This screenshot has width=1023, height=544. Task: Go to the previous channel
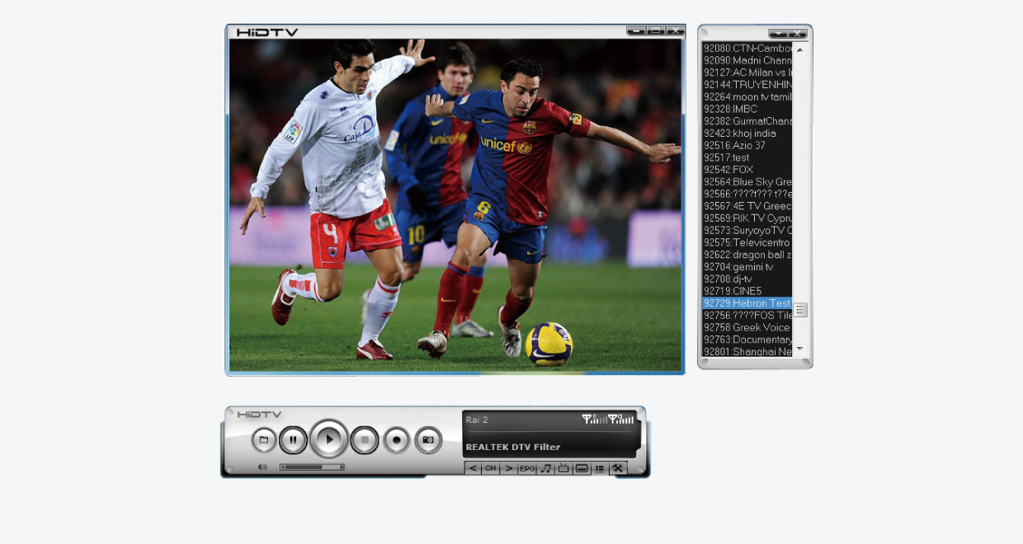pyautogui.click(x=473, y=468)
